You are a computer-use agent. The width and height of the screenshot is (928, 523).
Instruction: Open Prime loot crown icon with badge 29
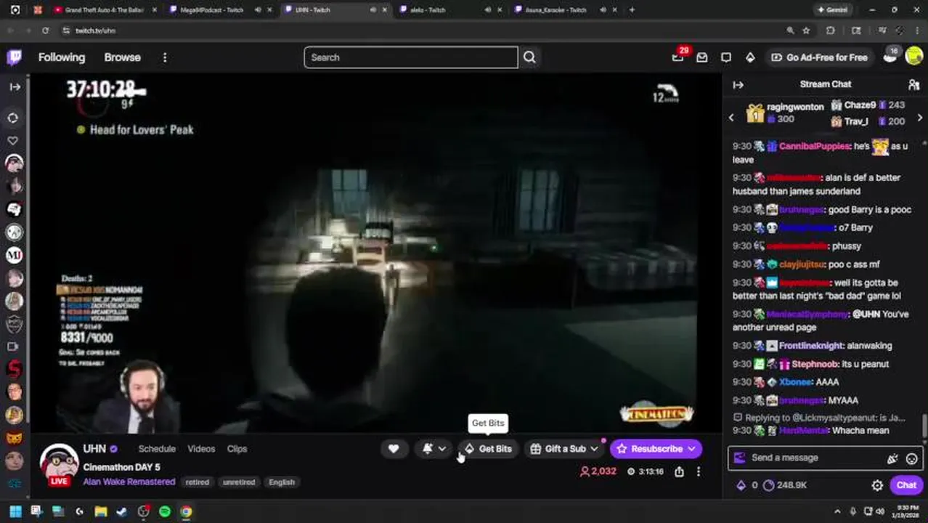pos(677,57)
